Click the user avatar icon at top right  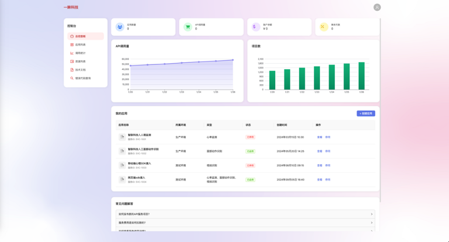point(377,7)
